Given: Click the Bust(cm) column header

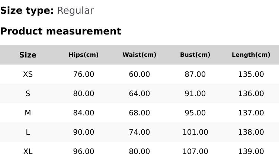Looking at the screenshot, I should tap(195, 55).
